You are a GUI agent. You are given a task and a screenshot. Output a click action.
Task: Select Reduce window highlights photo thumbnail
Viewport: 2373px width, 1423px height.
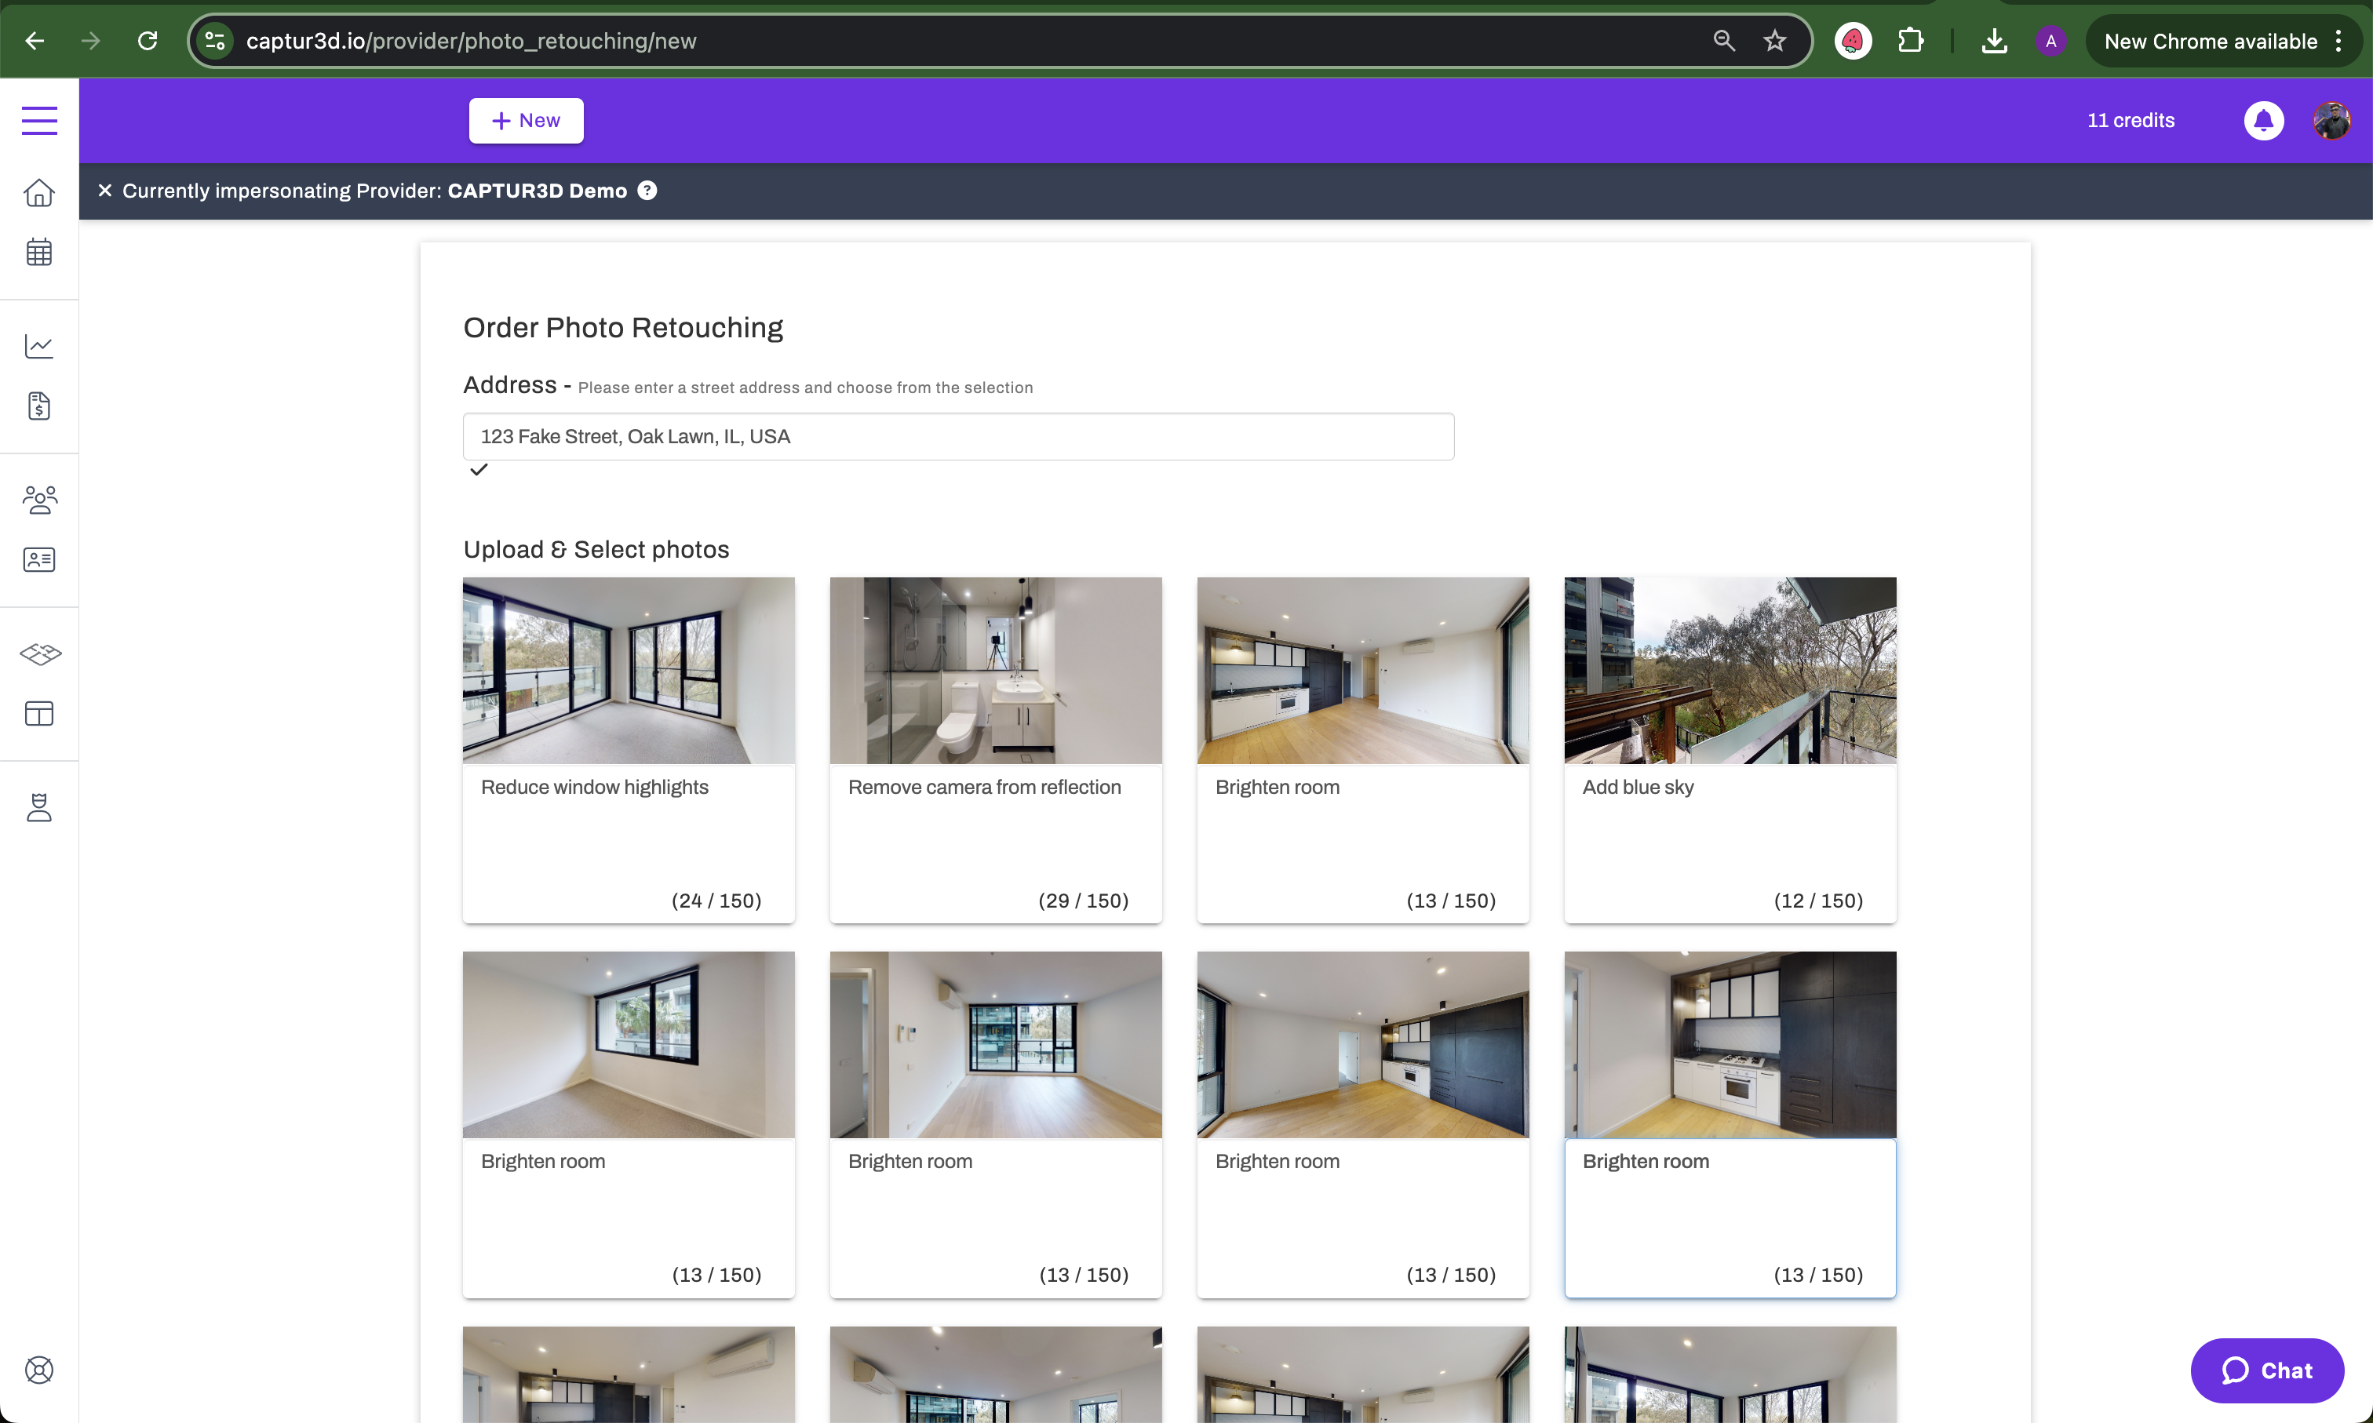point(629,670)
